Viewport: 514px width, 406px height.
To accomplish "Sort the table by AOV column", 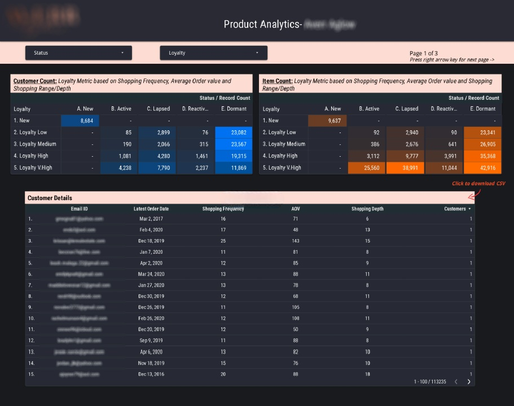I will tap(295, 208).
